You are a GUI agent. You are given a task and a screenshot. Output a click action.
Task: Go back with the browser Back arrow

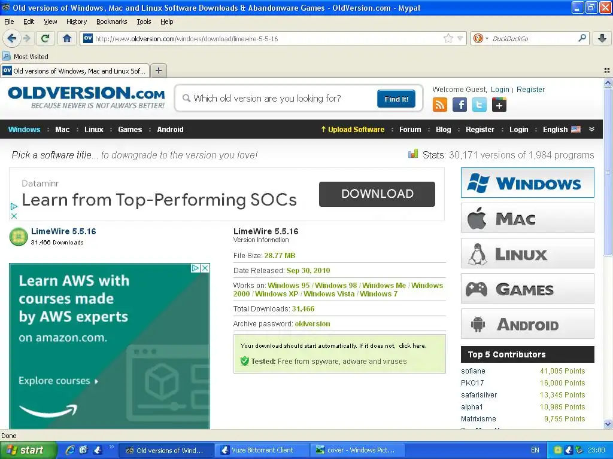pos(12,38)
